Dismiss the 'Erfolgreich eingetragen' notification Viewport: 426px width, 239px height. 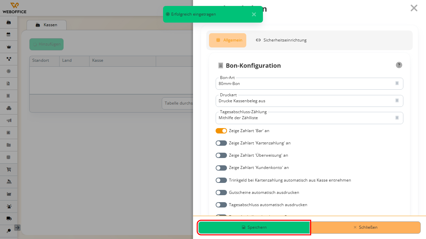[x=254, y=14]
